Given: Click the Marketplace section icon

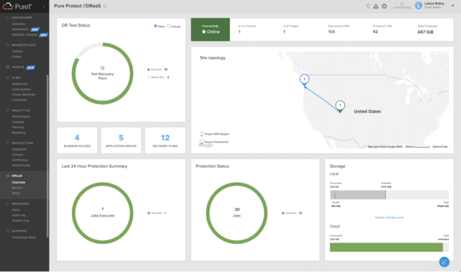Looking at the screenshot, I should point(8,45).
